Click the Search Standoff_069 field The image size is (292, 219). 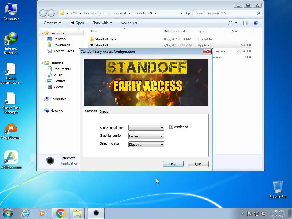click(x=227, y=13)
